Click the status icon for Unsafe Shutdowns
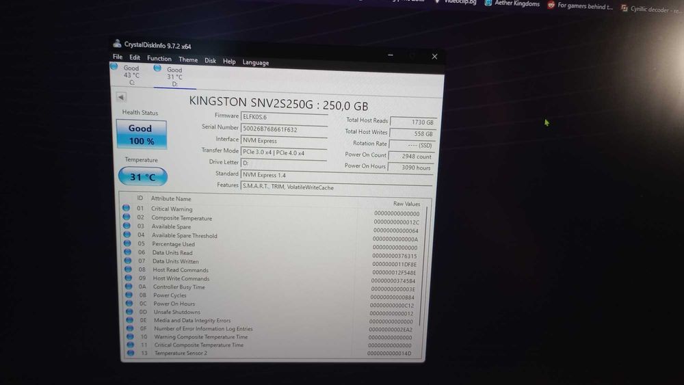This screenshot has width=684, height=385. click(x=129, y=312)
